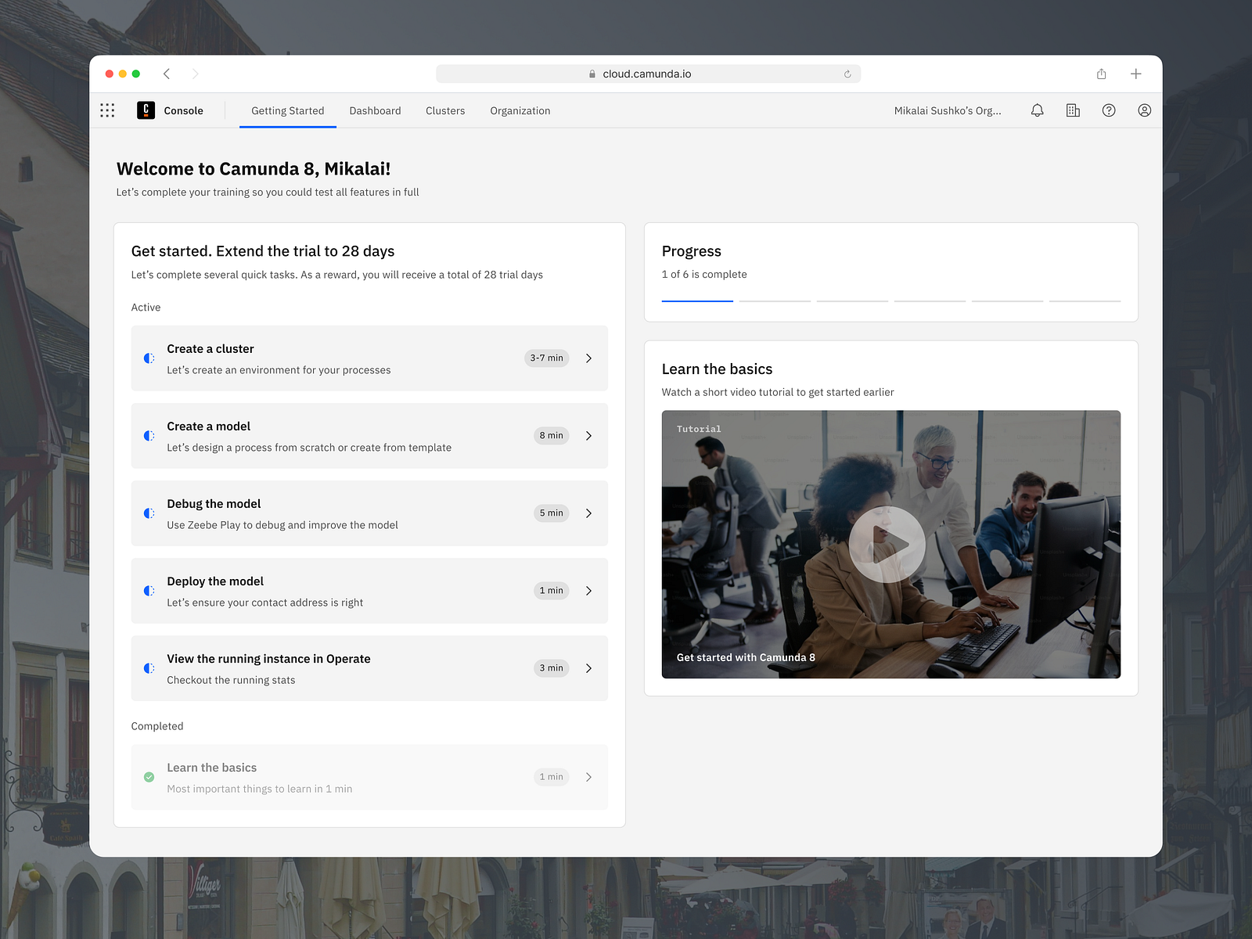Click the browser share icon
1252x939 pixels.
1101,74
